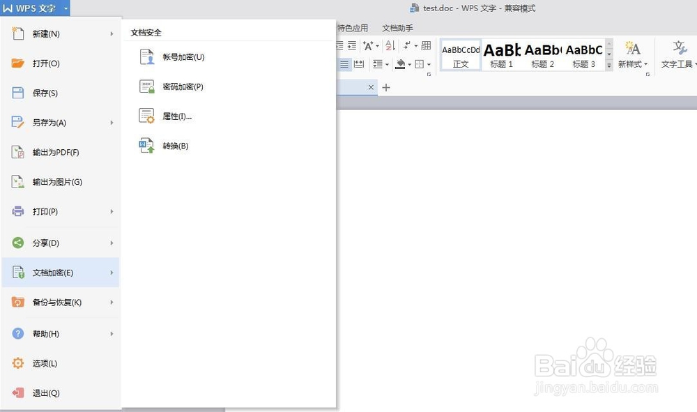The height and width of the screenshot is (412, 697).
Task: Select the 打印(P) printer icon
Action: pos(18,211)
